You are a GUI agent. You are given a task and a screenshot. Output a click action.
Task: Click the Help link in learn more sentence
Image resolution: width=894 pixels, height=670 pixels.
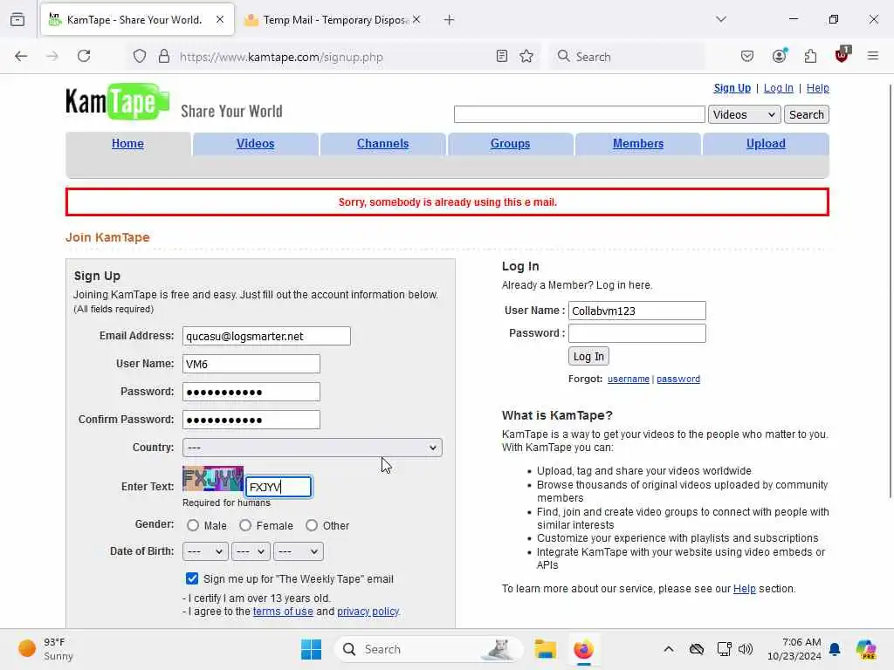(744, 589)
